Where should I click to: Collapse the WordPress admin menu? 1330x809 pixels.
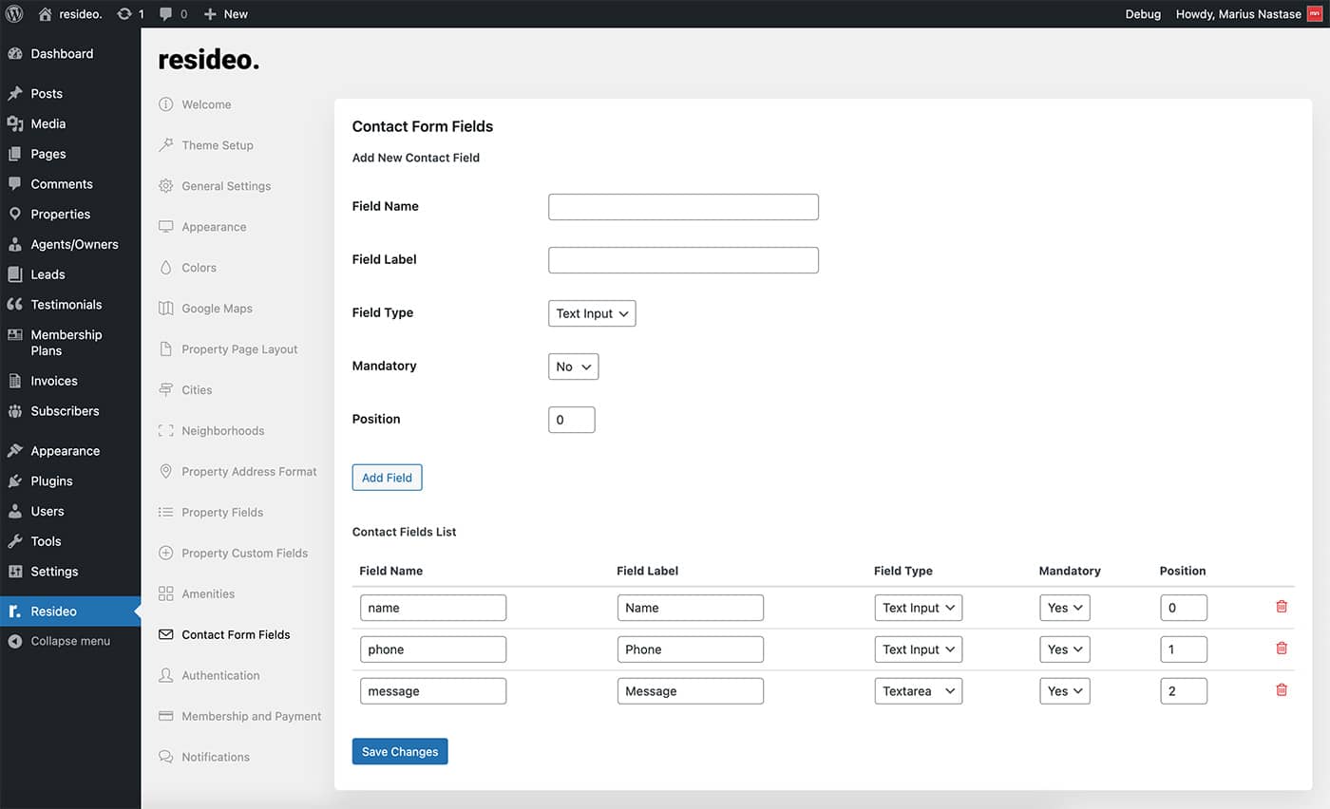pyautogui.click(x=69, y=641)
